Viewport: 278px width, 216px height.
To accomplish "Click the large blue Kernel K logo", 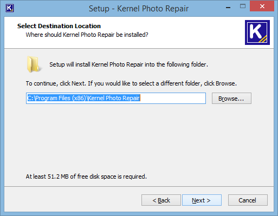I will tap(257, 32).
